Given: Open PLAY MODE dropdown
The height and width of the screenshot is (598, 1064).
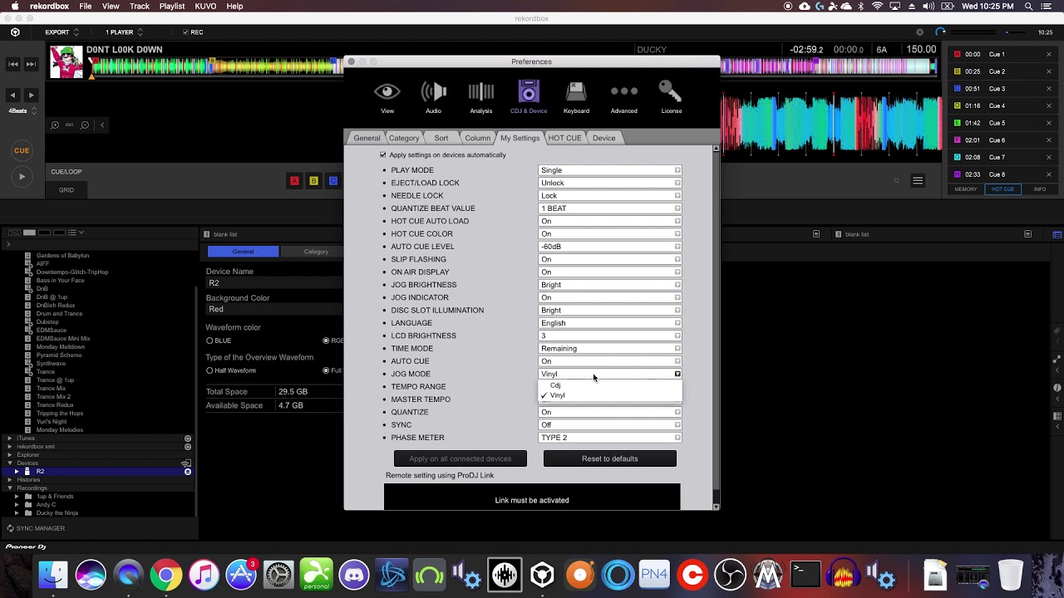Looking at the screenshot, I should [610, 170].
